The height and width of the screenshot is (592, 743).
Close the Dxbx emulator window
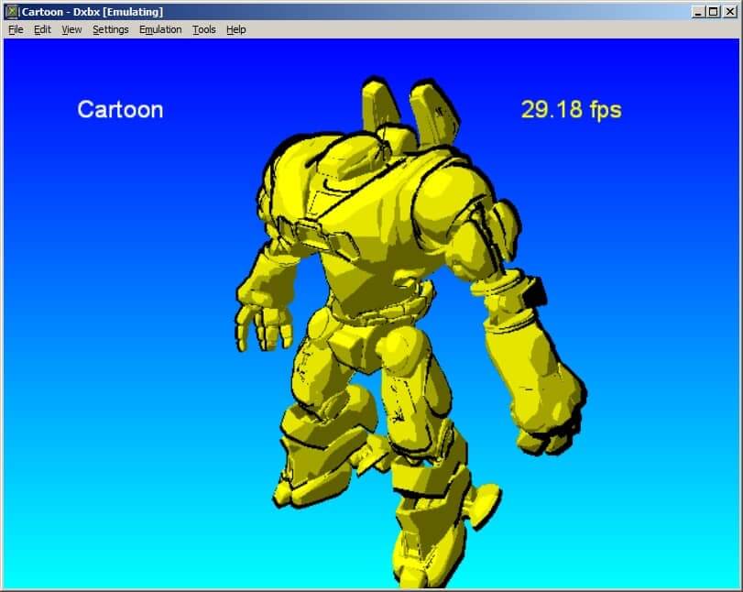728,12
